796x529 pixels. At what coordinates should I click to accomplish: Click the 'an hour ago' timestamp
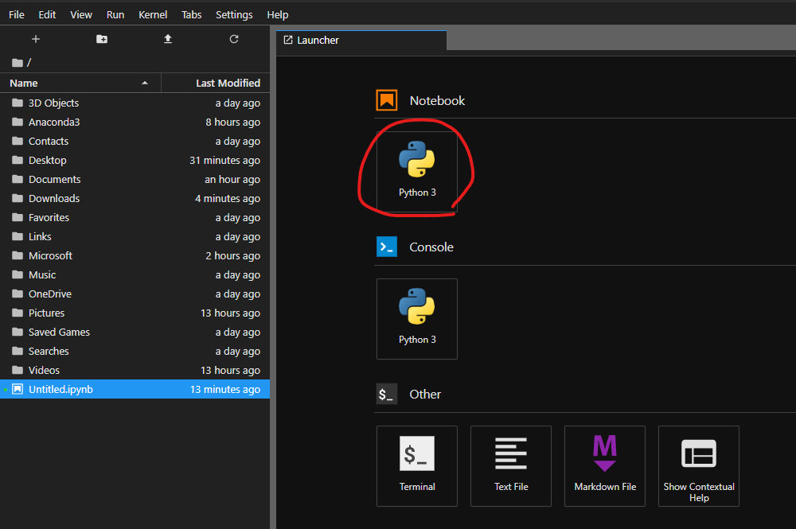click(x=232, y=179)
